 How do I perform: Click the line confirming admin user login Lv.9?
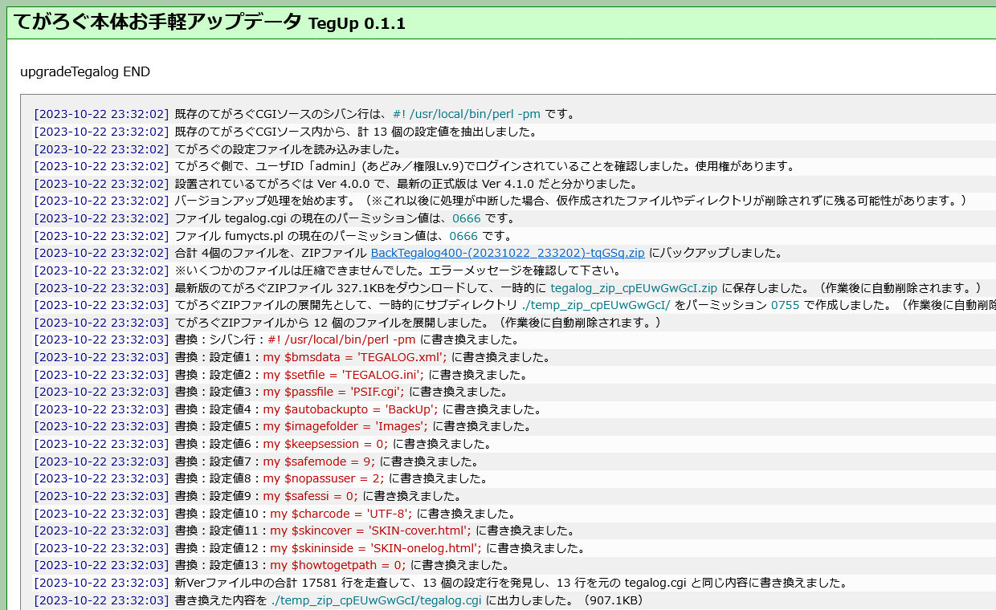tap(484, 166)
